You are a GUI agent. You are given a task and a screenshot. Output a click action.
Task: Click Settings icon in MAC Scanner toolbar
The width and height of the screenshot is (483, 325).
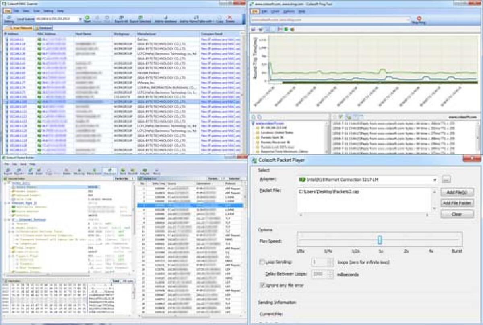tap(8, 18)
